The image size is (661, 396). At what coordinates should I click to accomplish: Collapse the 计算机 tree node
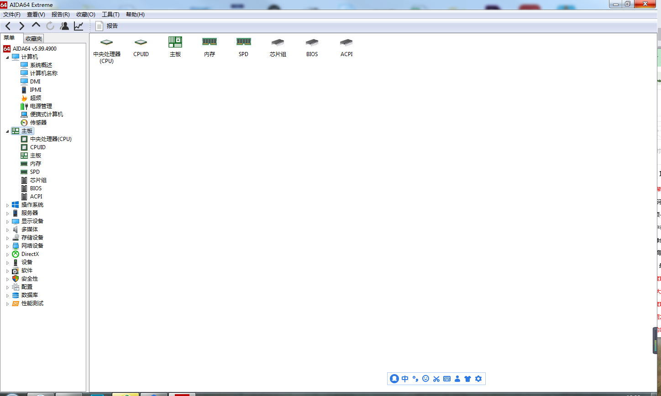[x=7, y=57]
